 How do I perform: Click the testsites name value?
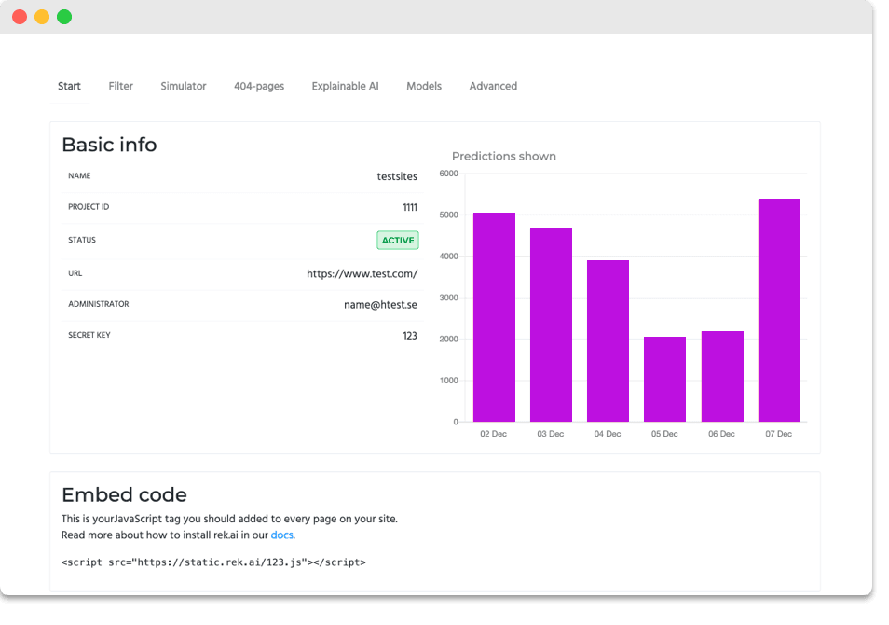click(397, 176)
